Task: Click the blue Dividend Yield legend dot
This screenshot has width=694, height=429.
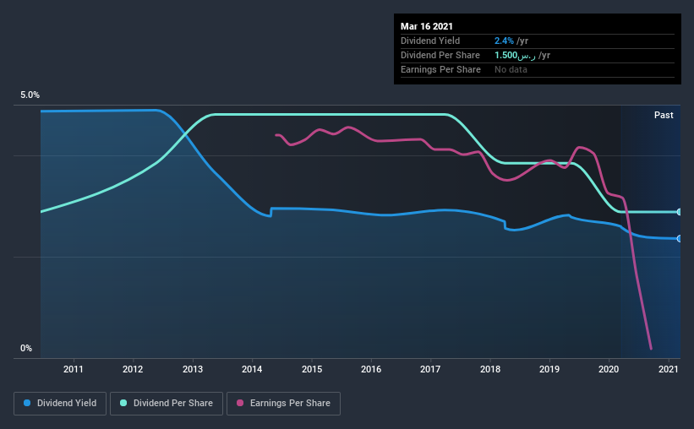Action: point(27,403)
